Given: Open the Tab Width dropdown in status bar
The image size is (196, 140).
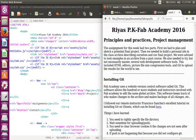Looking at the screenshot, I should pyautogui.click(x=63, y=138).
